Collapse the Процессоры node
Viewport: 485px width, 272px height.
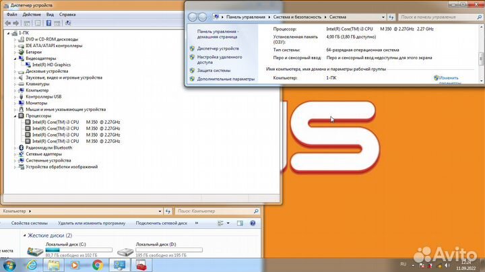[x=15, y=116]
